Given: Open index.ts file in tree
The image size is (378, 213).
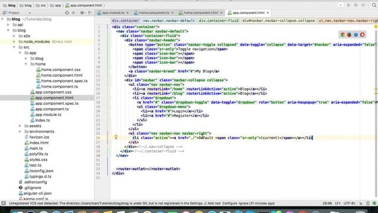Looking at the screenshot, I should tap(43, 120).
